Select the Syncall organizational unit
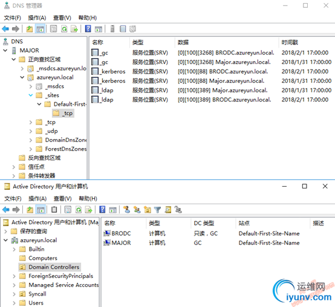The image size is (335, 307). [33, 294]
